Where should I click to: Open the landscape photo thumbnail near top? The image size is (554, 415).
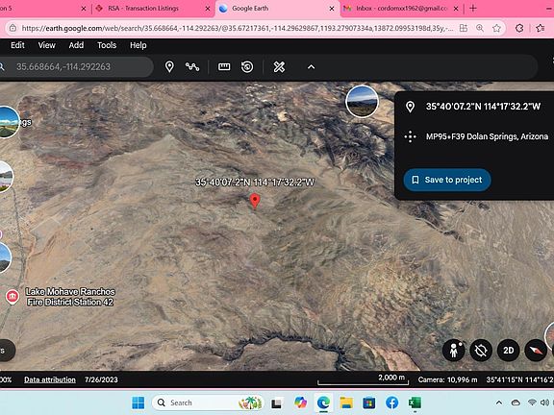tap(362, 102)
